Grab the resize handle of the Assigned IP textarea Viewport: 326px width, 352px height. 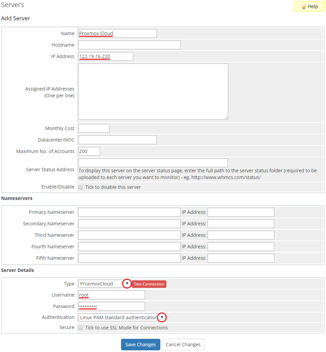pyautogui.click(x=227, y=118)
